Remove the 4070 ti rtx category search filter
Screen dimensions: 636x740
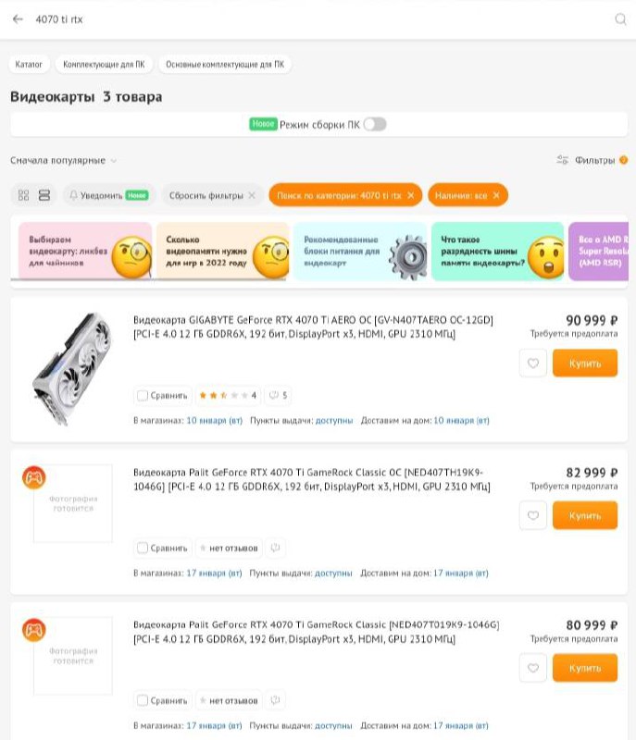click(410, 195)
